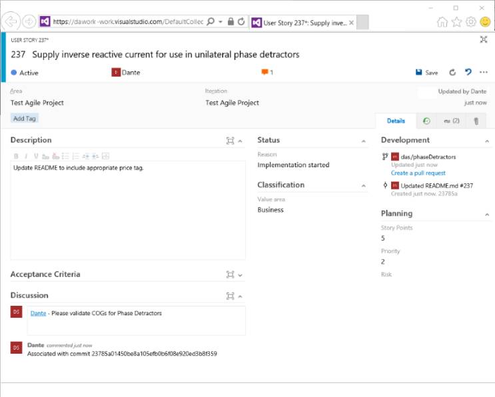Insert image in Description toolbar
The width and height of the screenshot is (495, 397).
(x=105, y=157)
